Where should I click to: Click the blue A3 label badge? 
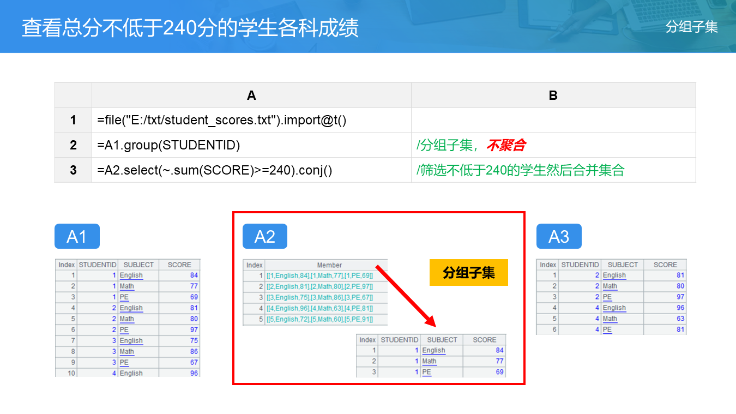tap(559, 236)
